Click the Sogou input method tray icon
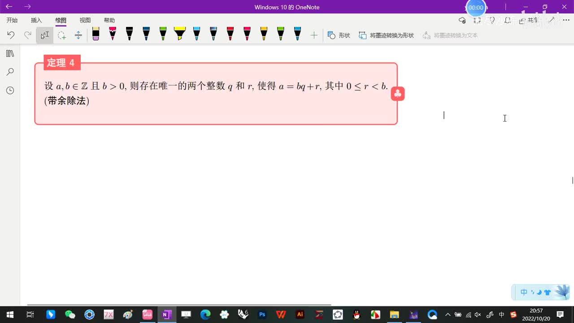Image resolution: width=574 pixels, height=323 pixels. pos(513,314)
